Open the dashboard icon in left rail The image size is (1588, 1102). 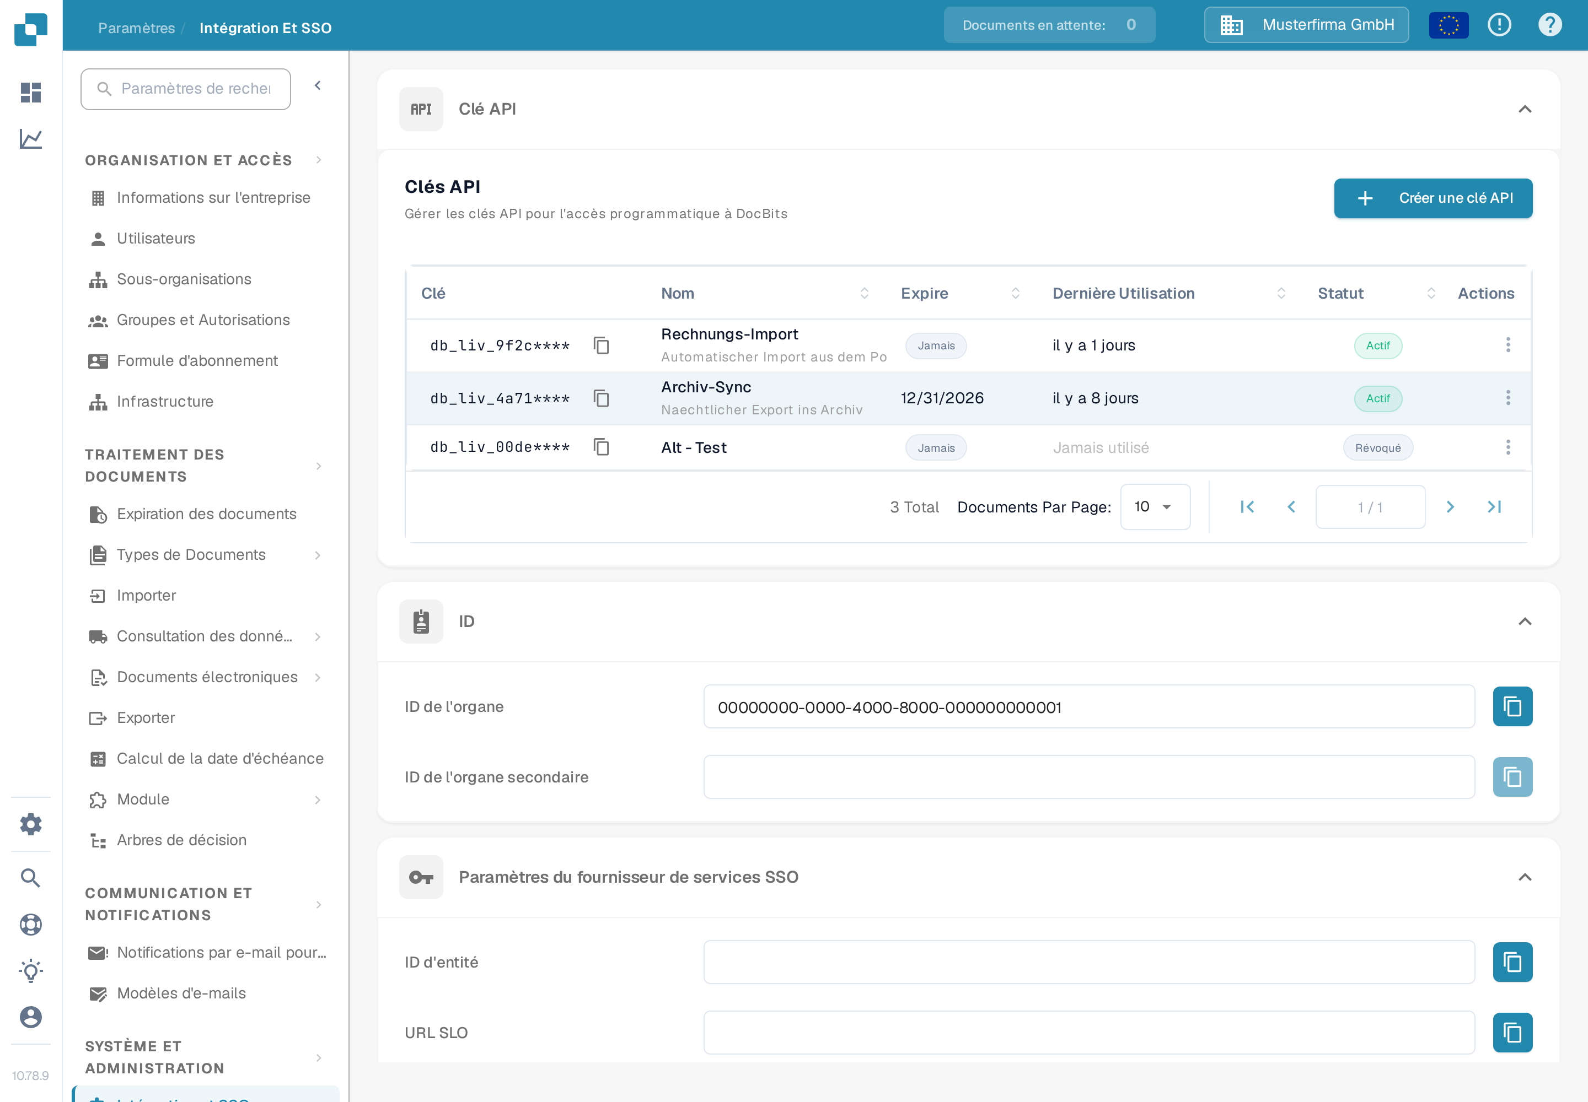[x=30, y=93]
